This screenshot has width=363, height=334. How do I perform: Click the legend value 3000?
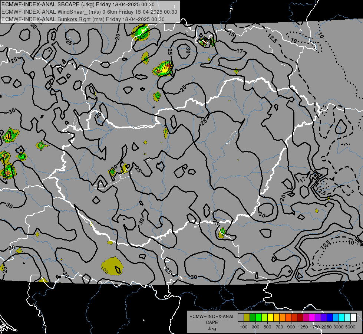[x=339, y=327]
